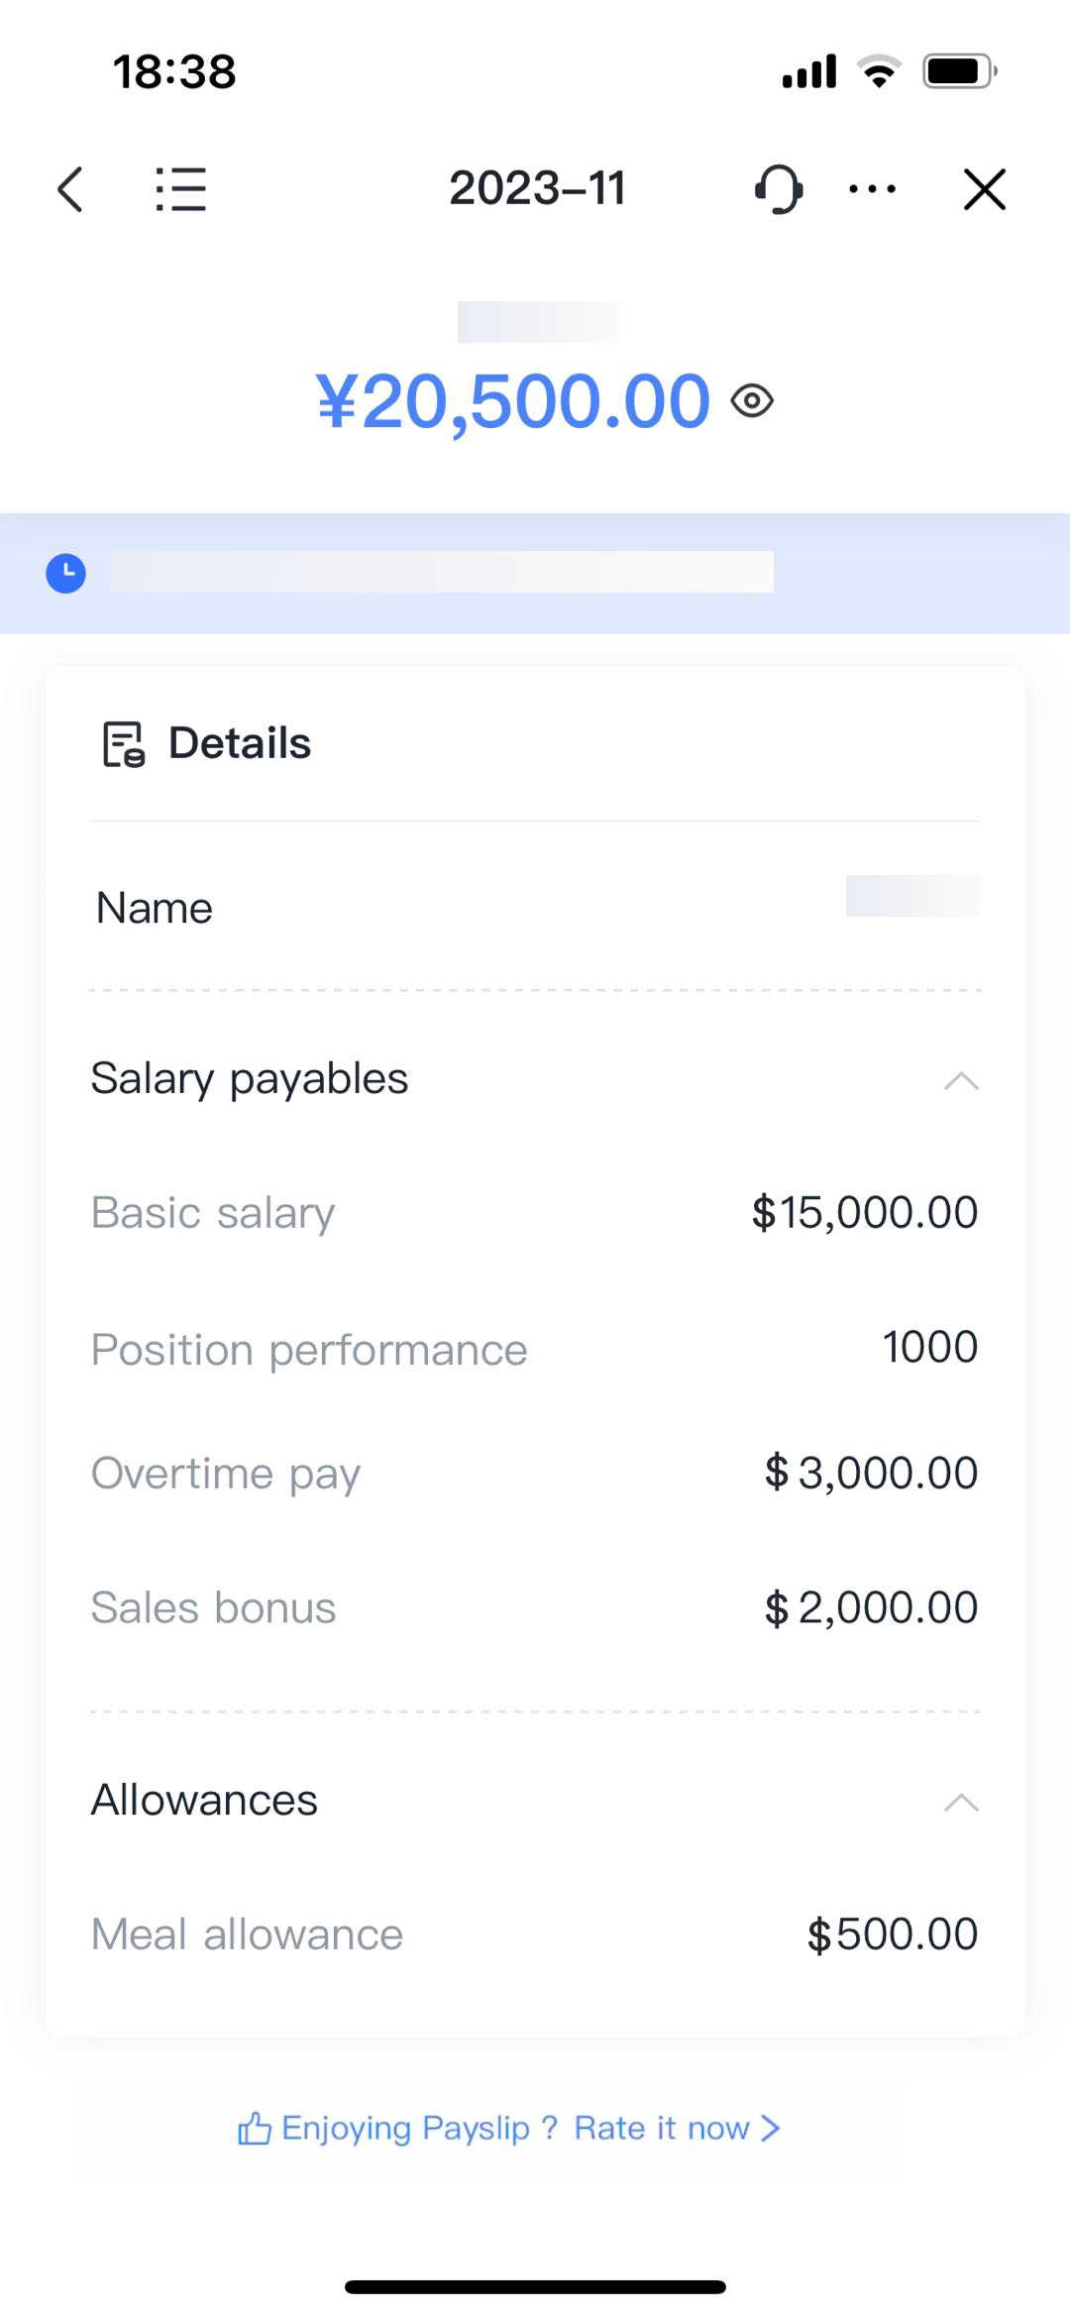Tap the back arrow to go back
Viewport: 1070px width, 2316px height.
point(70,189)
